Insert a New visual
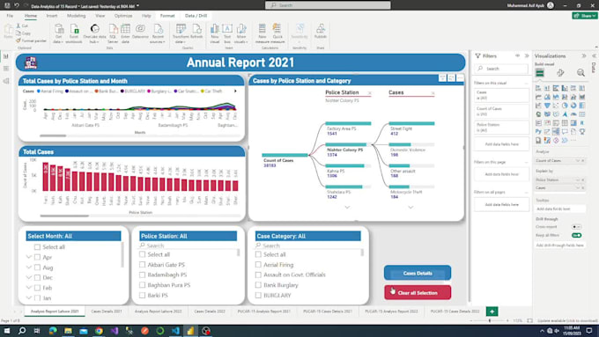Viewport: 599px width, 337px height. [215, 33]
